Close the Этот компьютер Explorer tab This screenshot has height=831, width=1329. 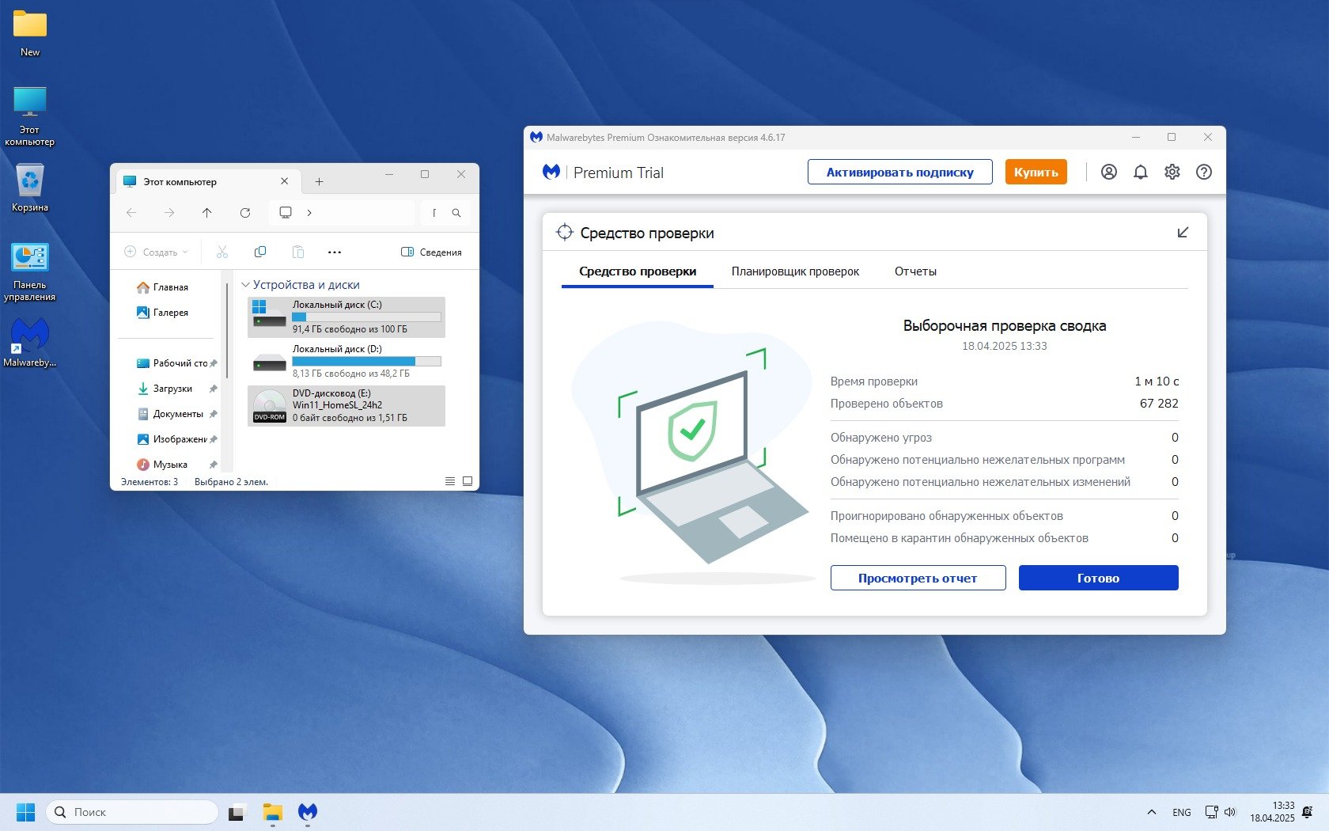coord(285,181)
